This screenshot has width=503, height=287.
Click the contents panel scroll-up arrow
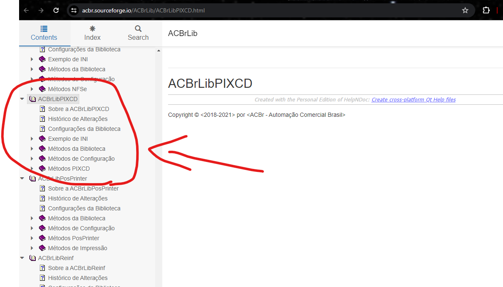(159, 51)
